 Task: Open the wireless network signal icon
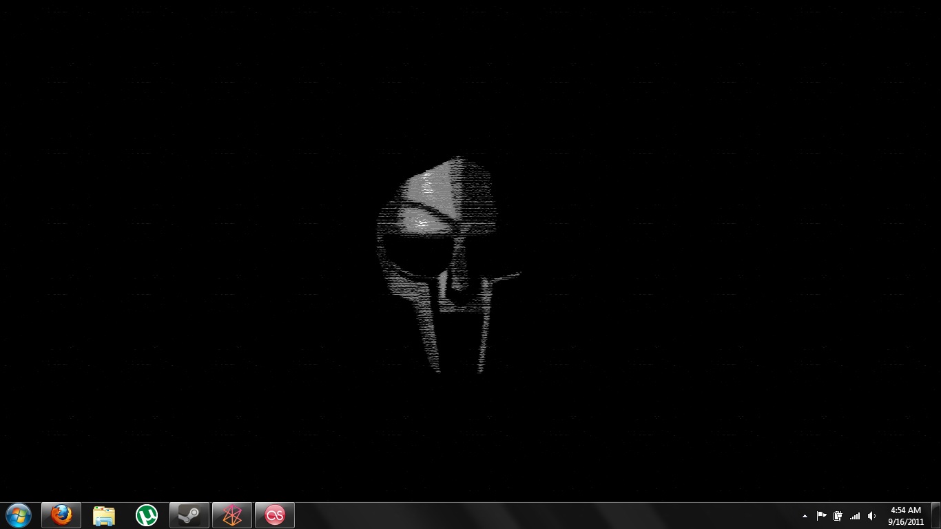pos(855,516)
